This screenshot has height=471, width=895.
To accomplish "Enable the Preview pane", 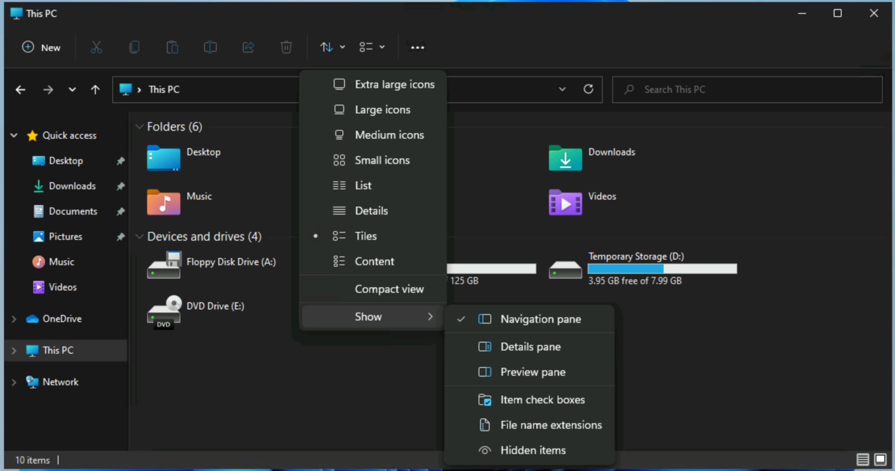I will point(530,372).
